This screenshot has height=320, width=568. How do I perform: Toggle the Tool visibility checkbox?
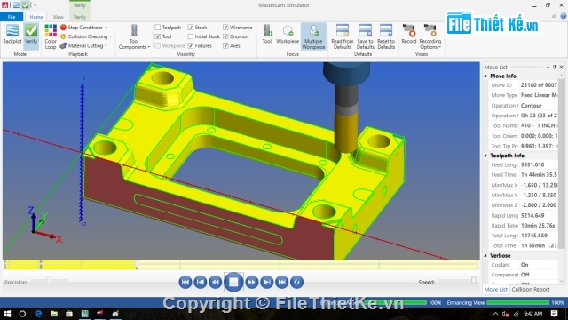(x=158, y=36)
